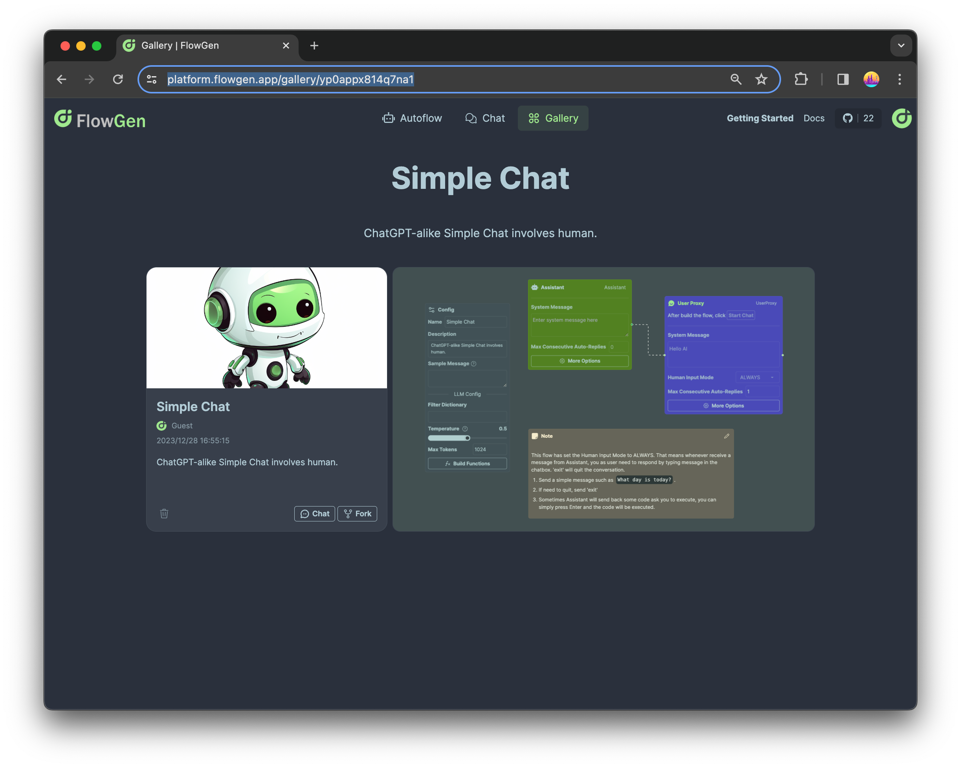Click the Docs menu item
The height and width of the screenshot is (768, 961).
click(x=814, y=117)
